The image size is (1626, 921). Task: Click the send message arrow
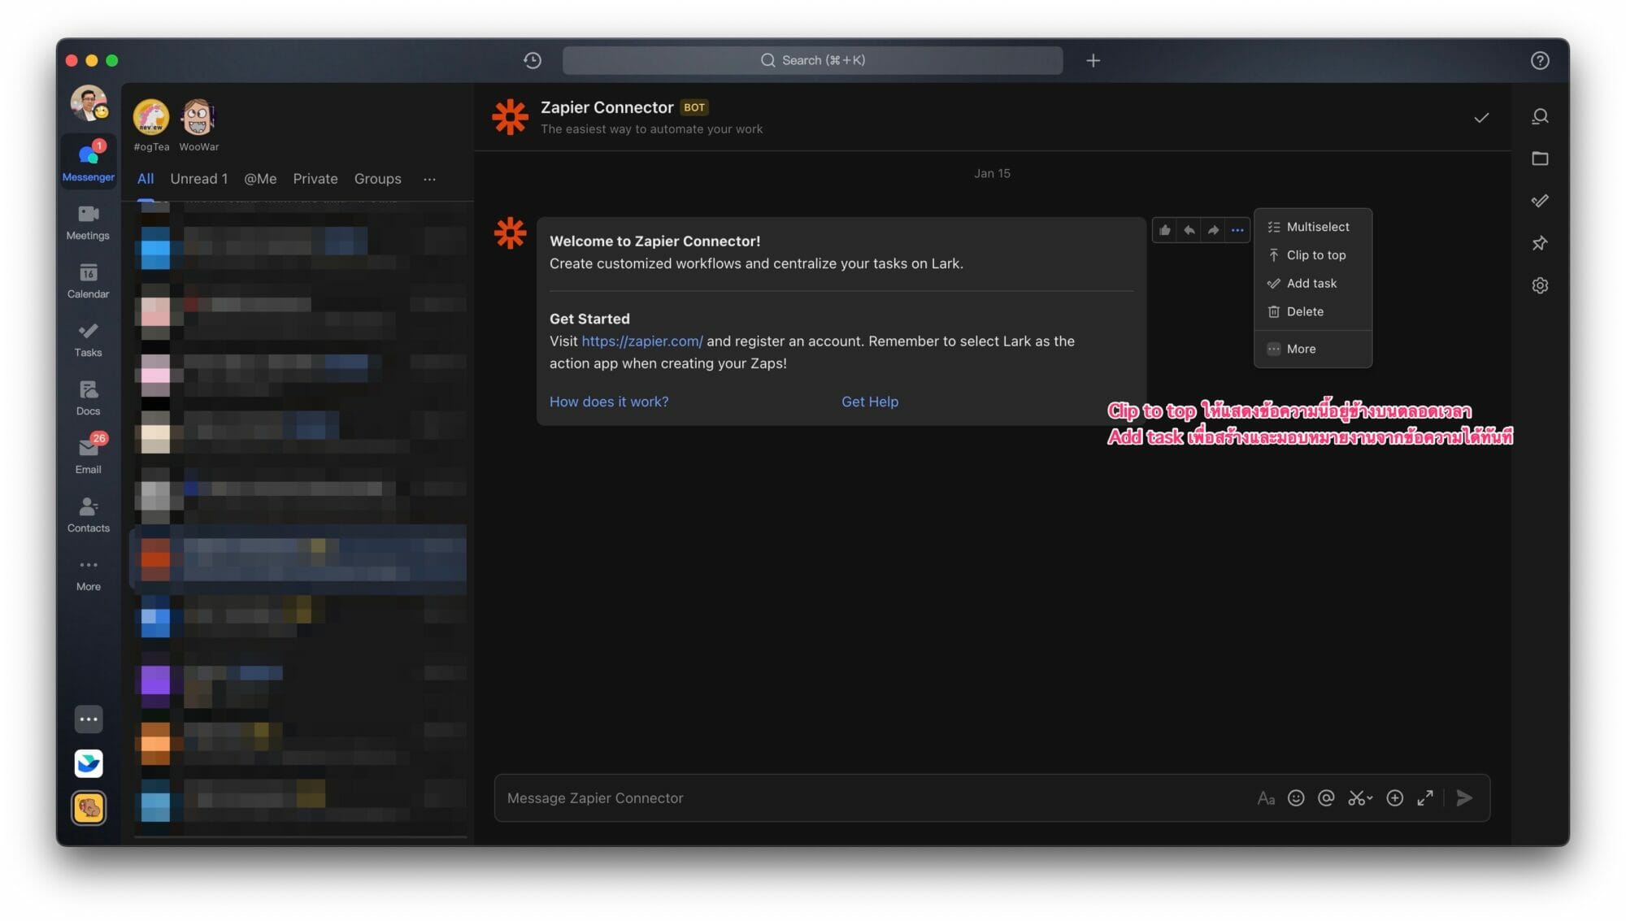(x=1465, y=798)
